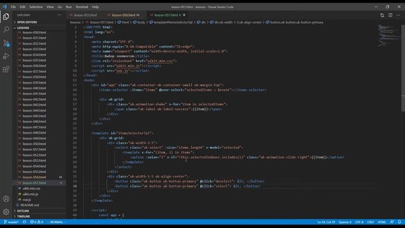Screen dimensions: 405x228
Task: Open uikit.min.css in the file tree
Action: pos(31,189)
